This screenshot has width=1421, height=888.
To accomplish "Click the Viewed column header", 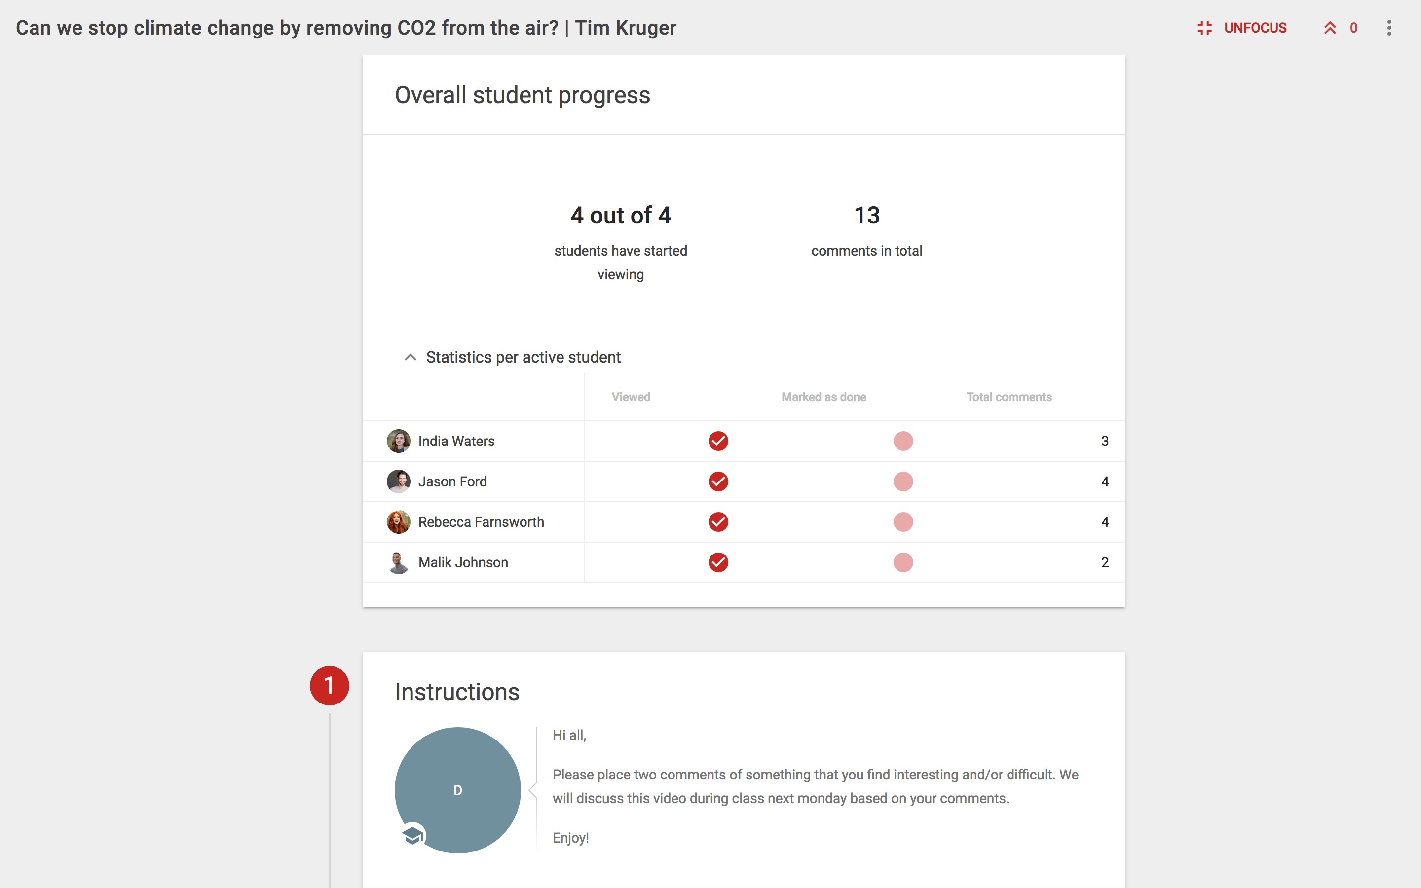I will click(x=631, y=397).
